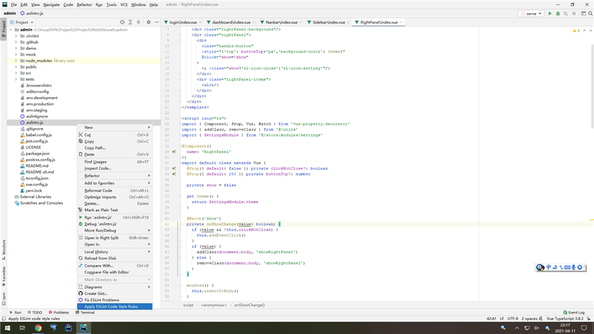Select Compare With... entry

pyautogui.click(x=115, y=265)
